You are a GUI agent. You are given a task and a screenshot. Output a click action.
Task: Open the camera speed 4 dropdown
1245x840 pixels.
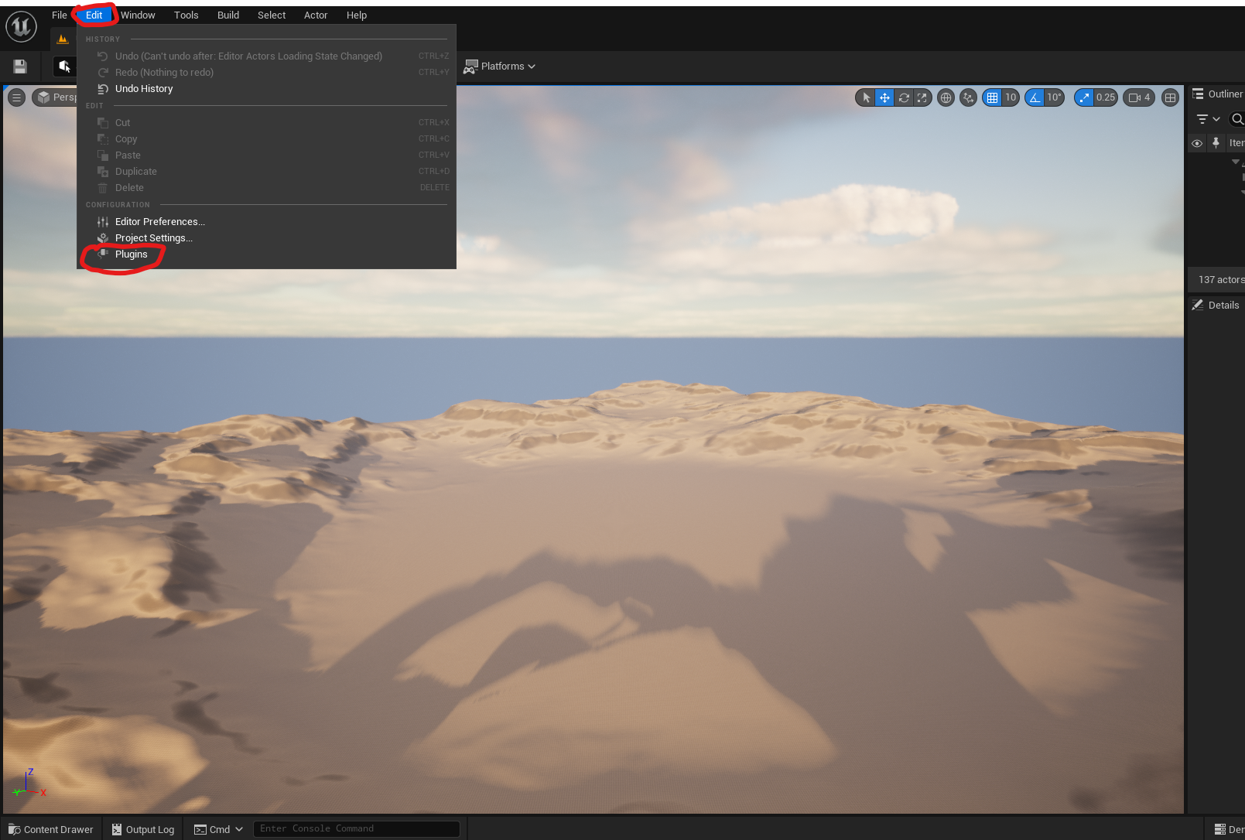point(1140,97)
